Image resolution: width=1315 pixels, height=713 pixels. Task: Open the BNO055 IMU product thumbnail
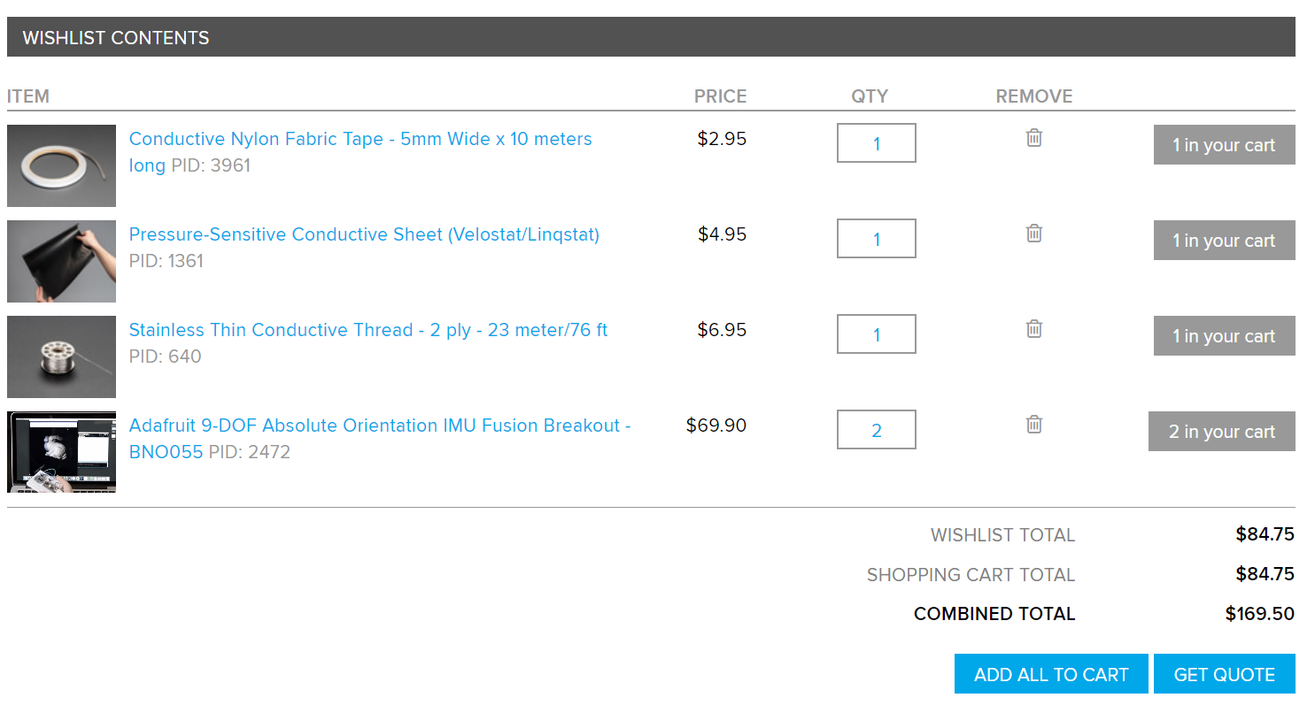[x=61, y=452]
